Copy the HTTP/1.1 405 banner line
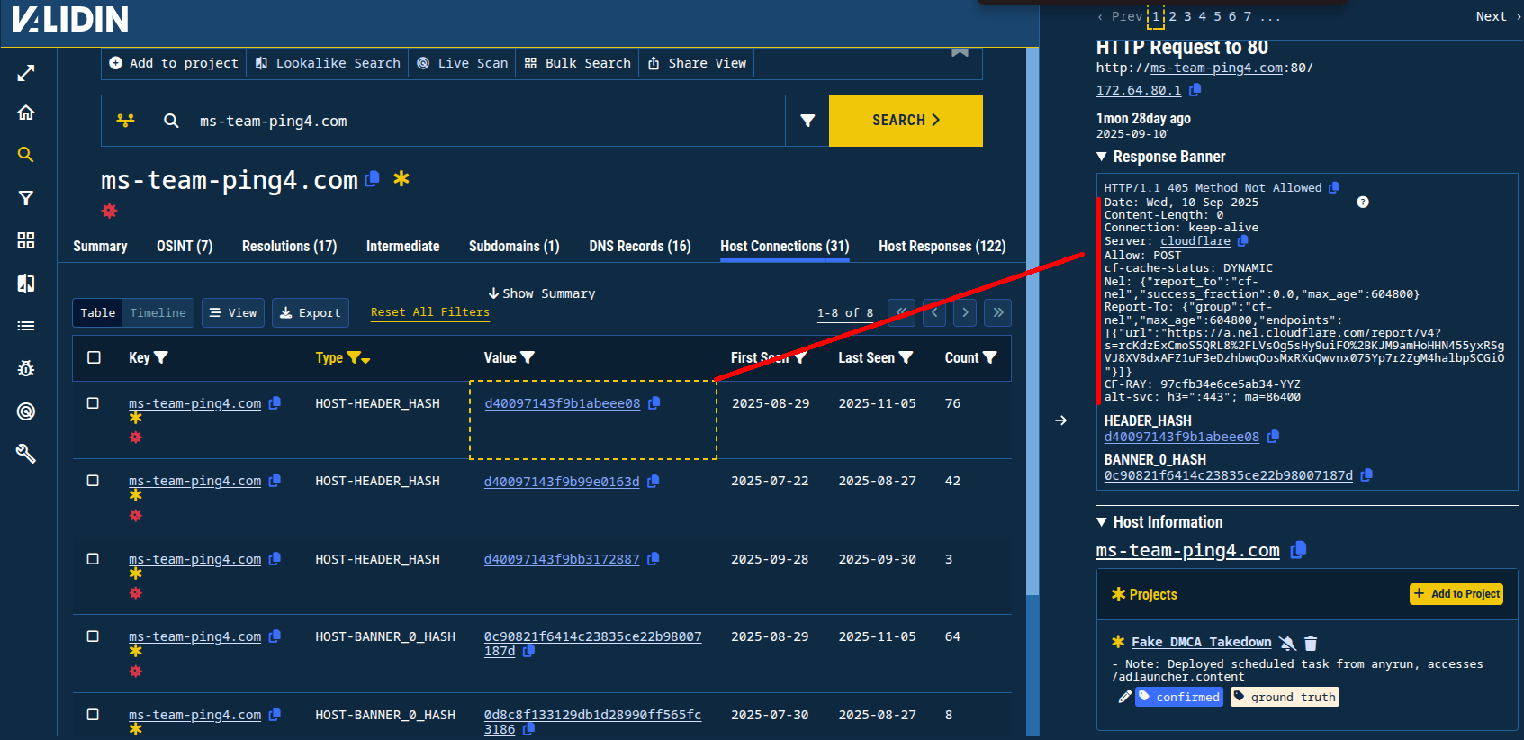This screenshot has height=740, width=1524. click(1334, 187)
